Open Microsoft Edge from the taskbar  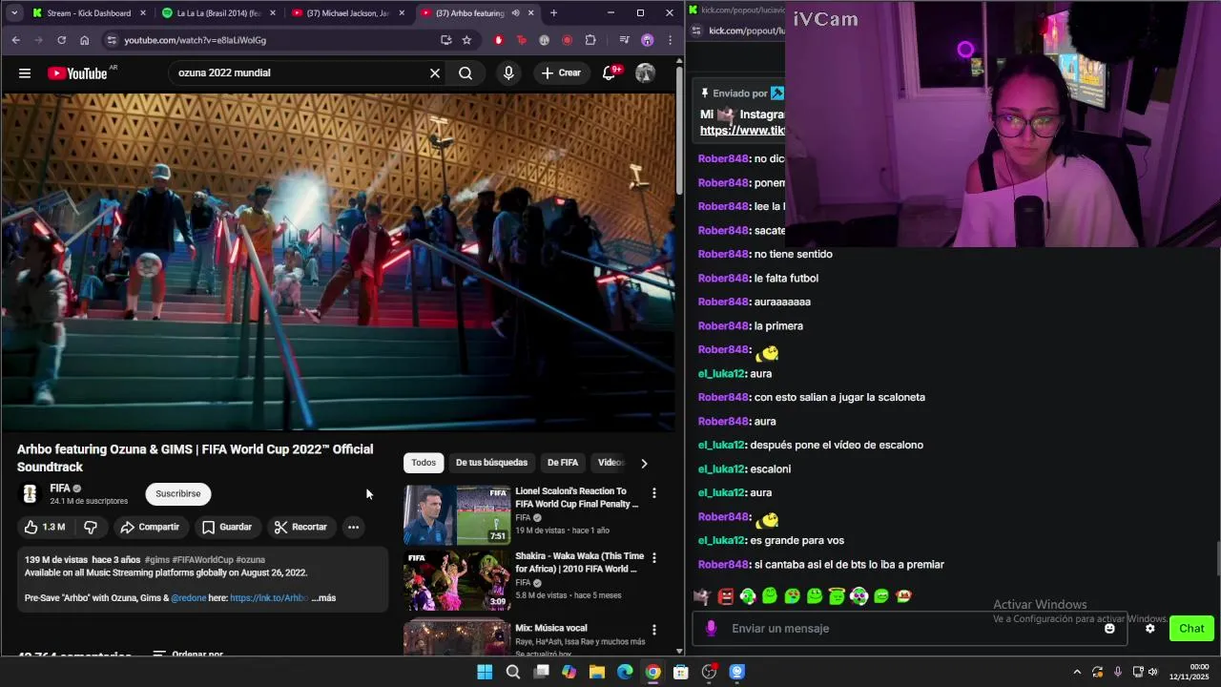click(x=625, y=672)
